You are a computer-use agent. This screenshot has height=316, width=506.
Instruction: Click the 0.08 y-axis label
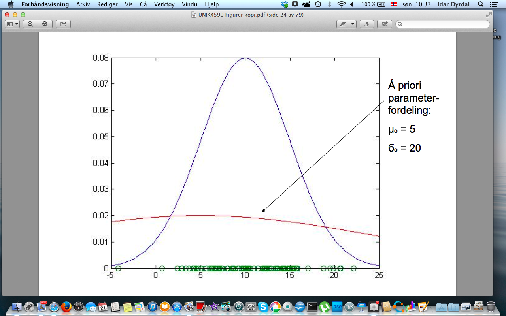[101, 58]
